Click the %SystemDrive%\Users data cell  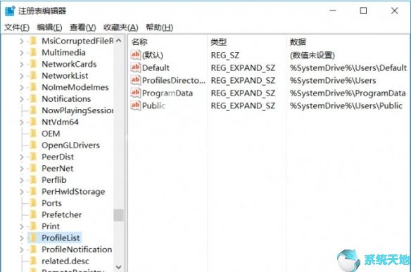click(333, 80)
